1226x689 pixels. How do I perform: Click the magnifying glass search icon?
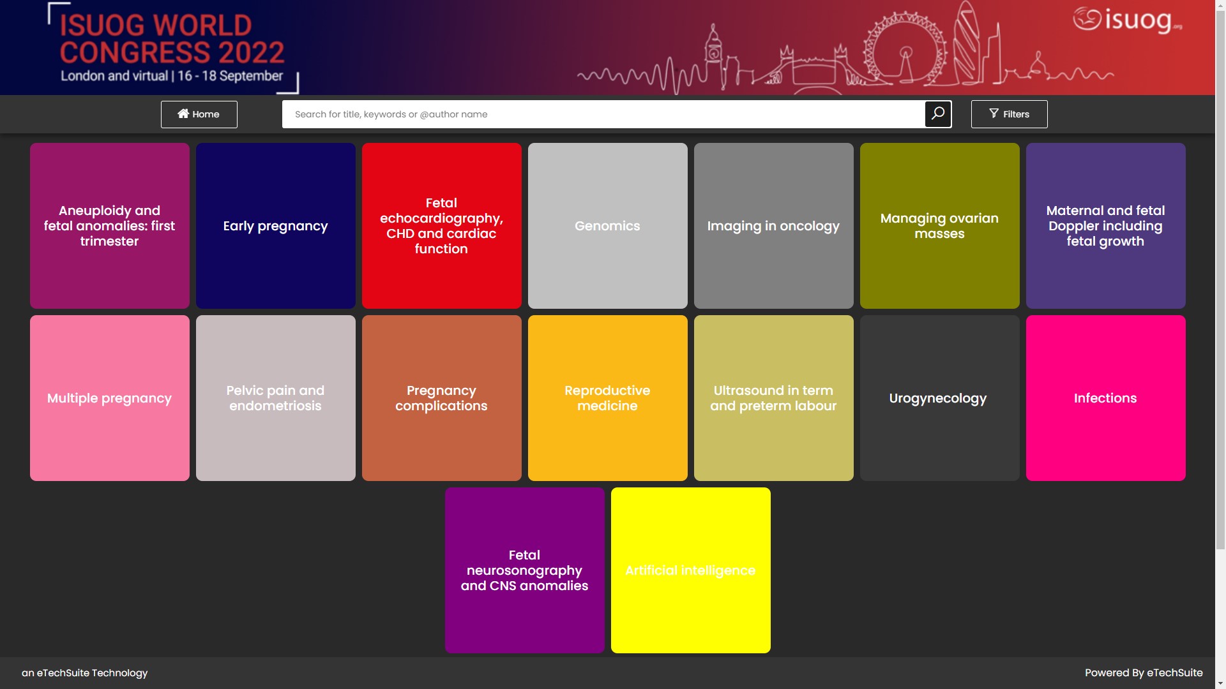click(938, 114)
